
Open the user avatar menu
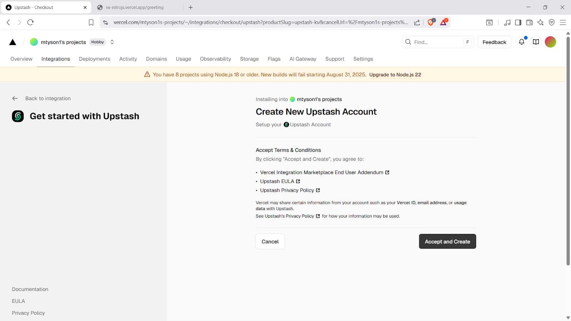pos(550,42)
